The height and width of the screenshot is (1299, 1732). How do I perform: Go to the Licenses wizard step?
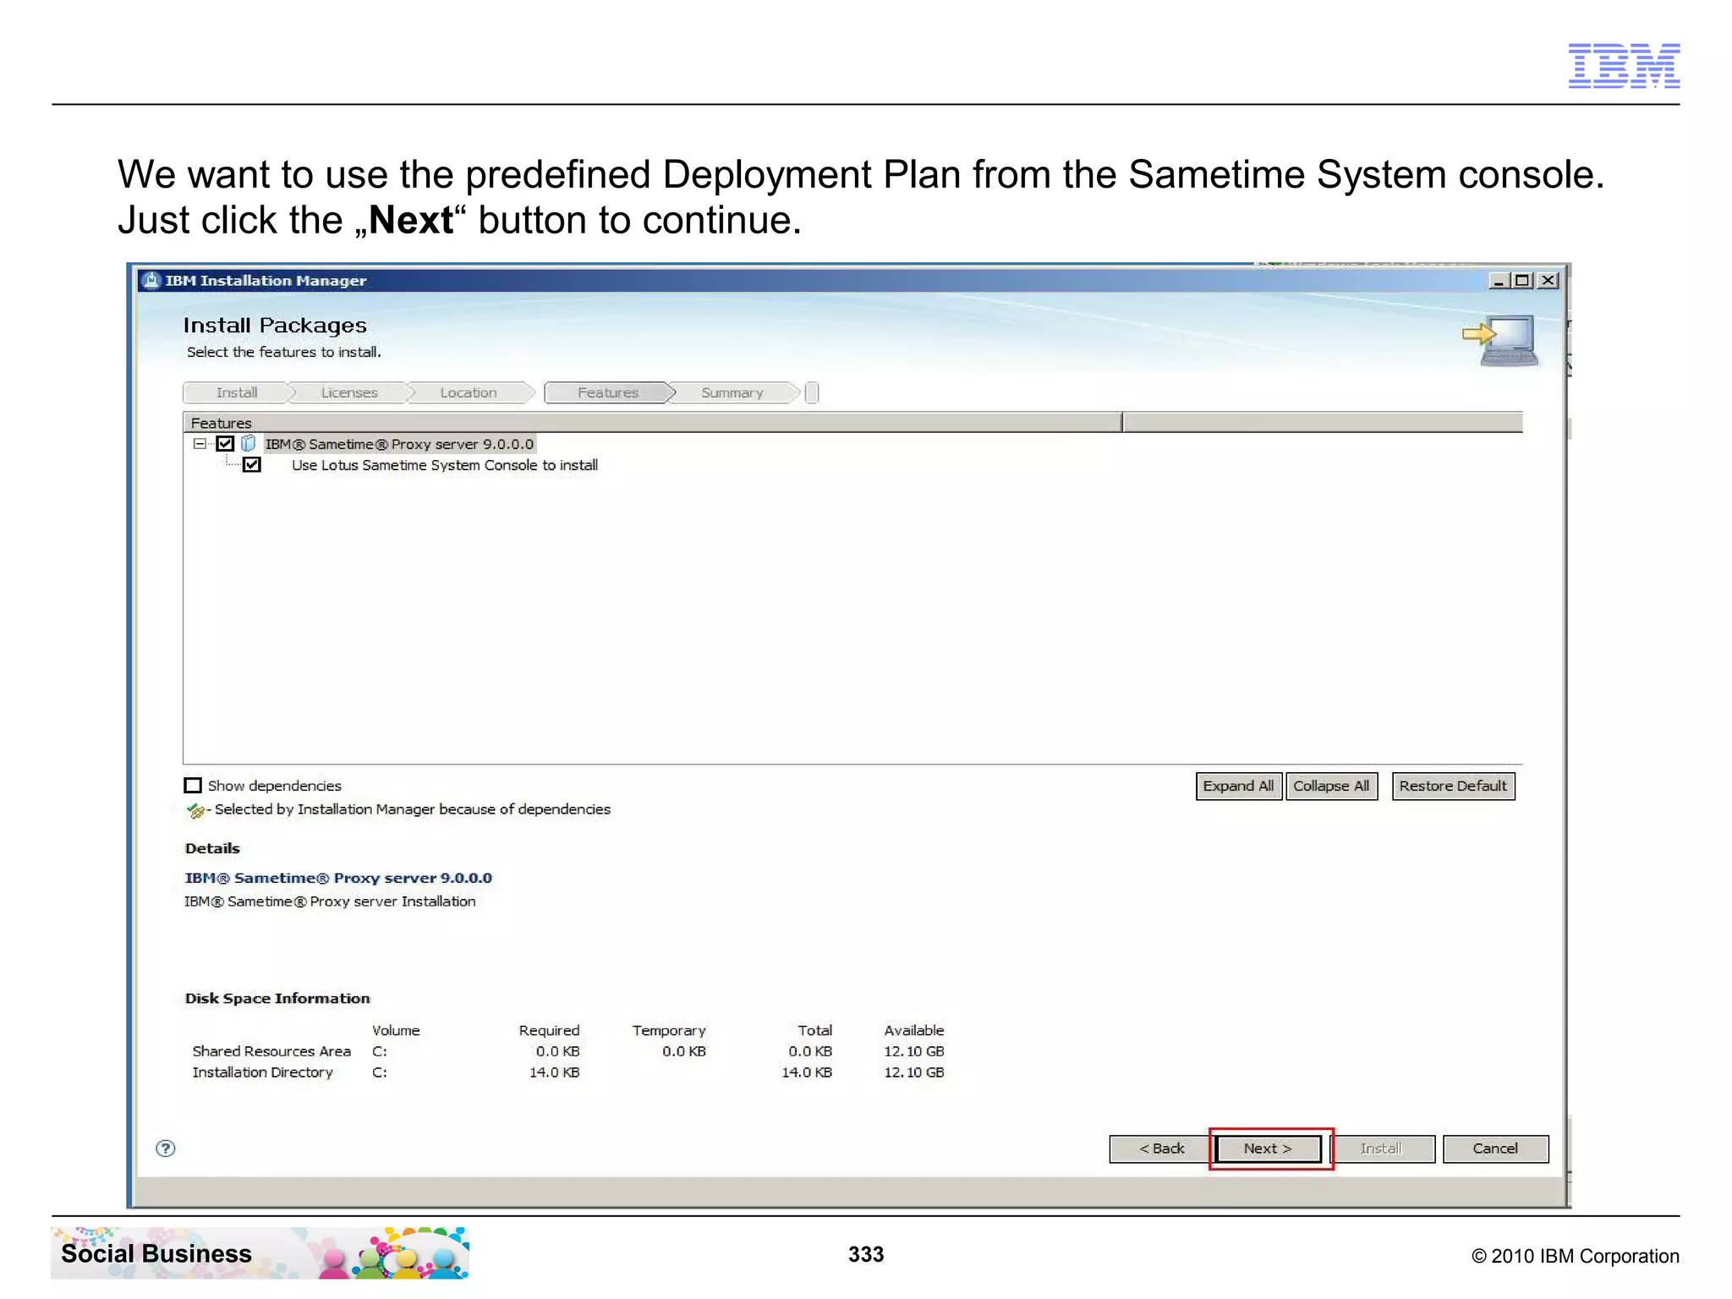[x=349, y=392]
